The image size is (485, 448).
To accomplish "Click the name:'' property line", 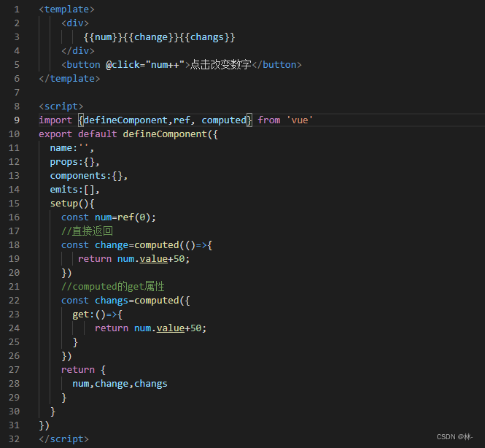I will click(72, 148).
